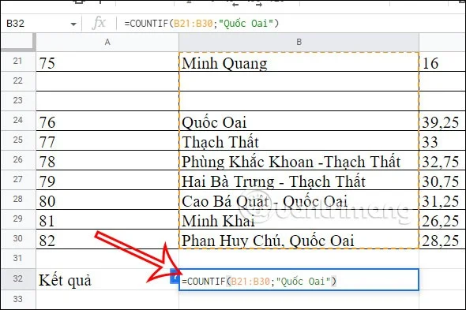
Task: Click cell containing 26,25
Action: [442, 219]
